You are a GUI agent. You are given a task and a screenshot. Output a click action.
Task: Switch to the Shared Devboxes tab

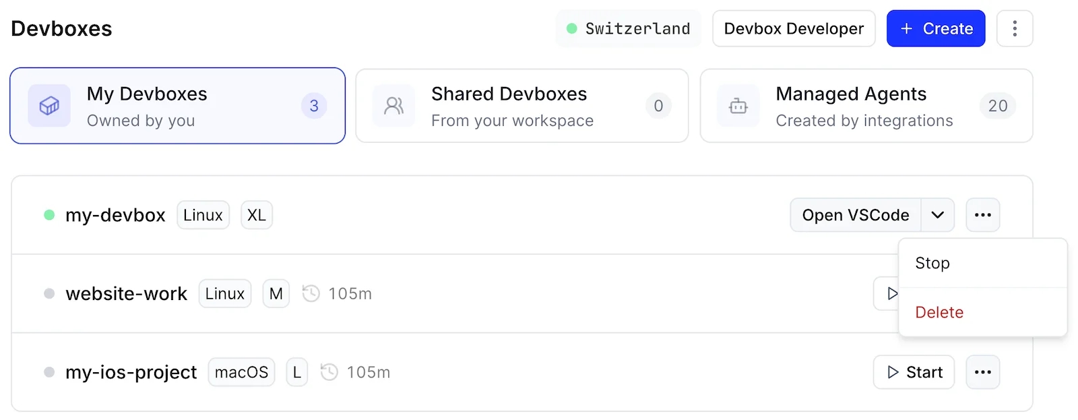coord(522,106)
